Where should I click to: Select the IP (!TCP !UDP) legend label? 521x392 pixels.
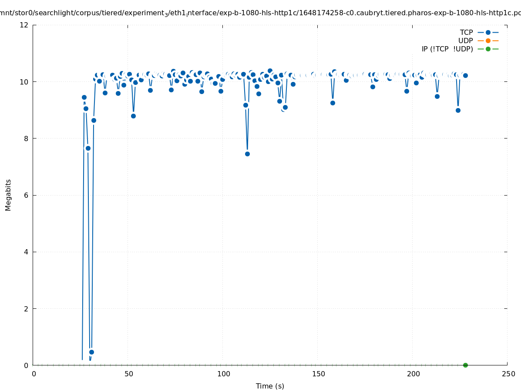[x=447, y=49]
